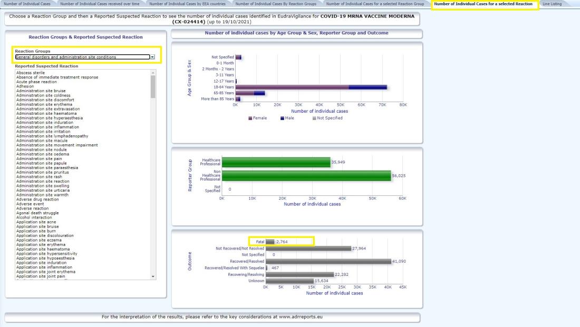Click the blue Male segment of 18-64 Years

[x=368, y=87]
